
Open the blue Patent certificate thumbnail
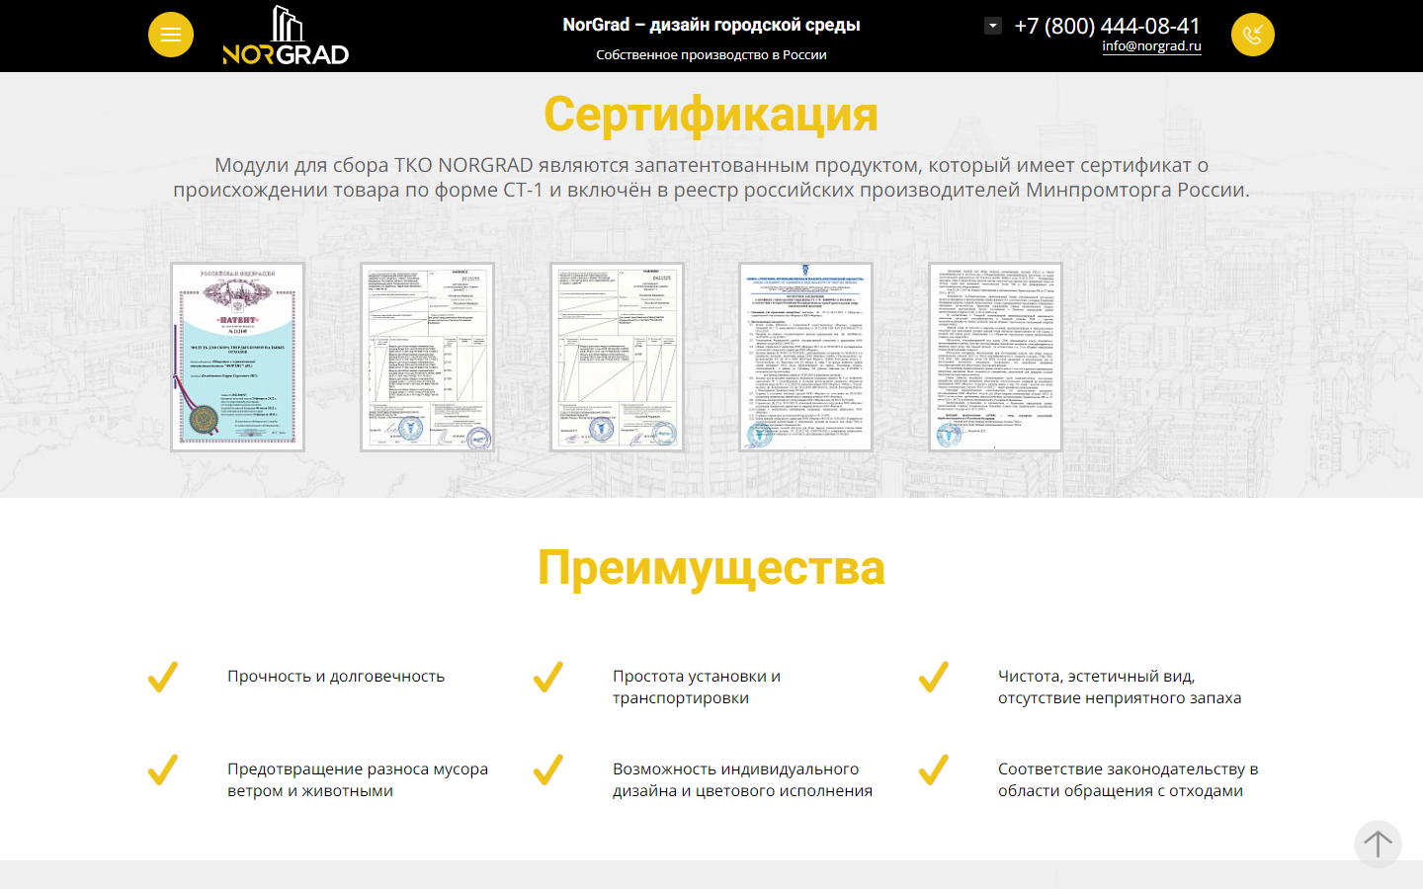pos(237,357)
